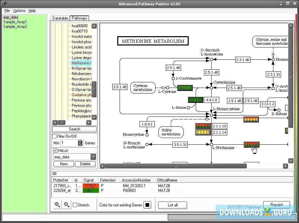Click the tree list scroll up arrow
This screenshot has width=299, height=223.
click(x=94, y=26)
